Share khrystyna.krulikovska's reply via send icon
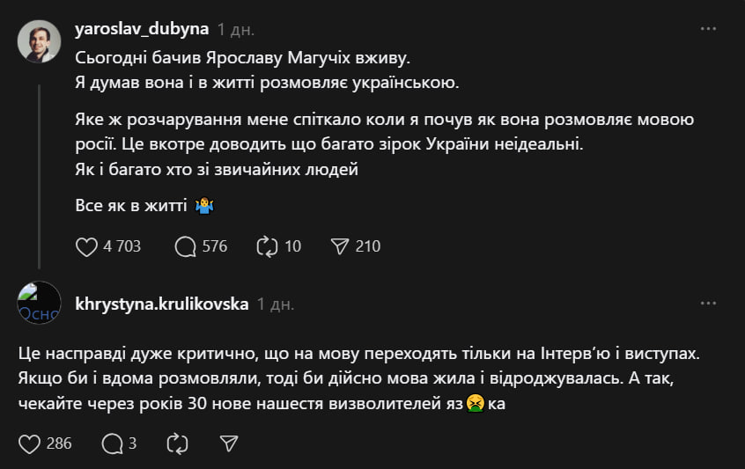745x469 pixels. [228, 443]
